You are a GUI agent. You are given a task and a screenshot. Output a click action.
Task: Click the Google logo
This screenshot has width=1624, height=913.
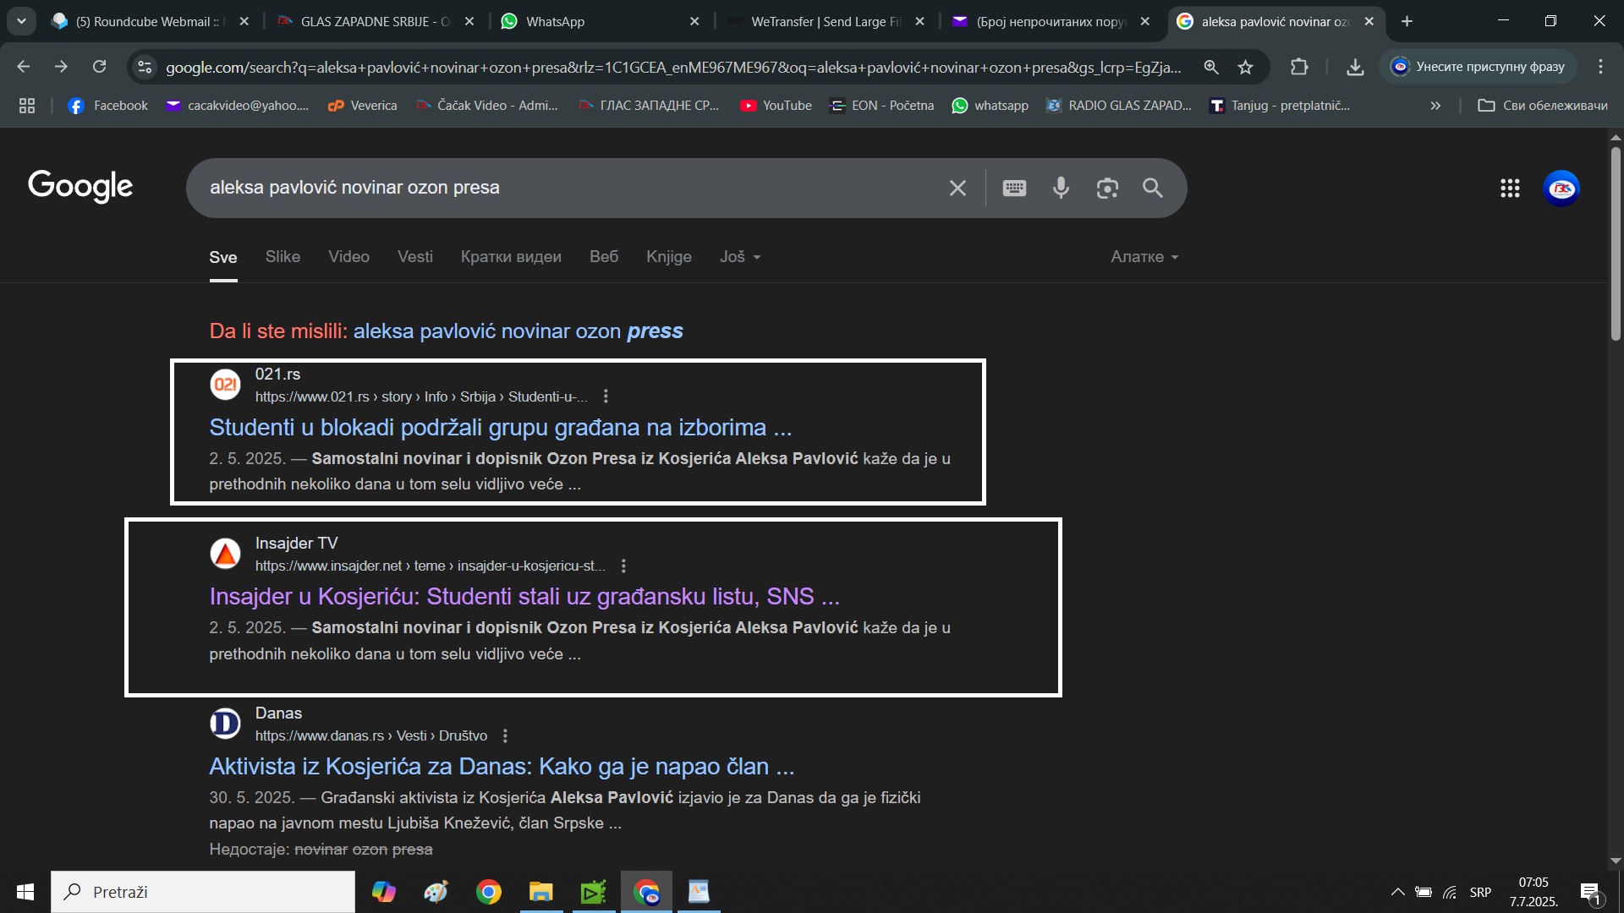[x=80, y=186]
